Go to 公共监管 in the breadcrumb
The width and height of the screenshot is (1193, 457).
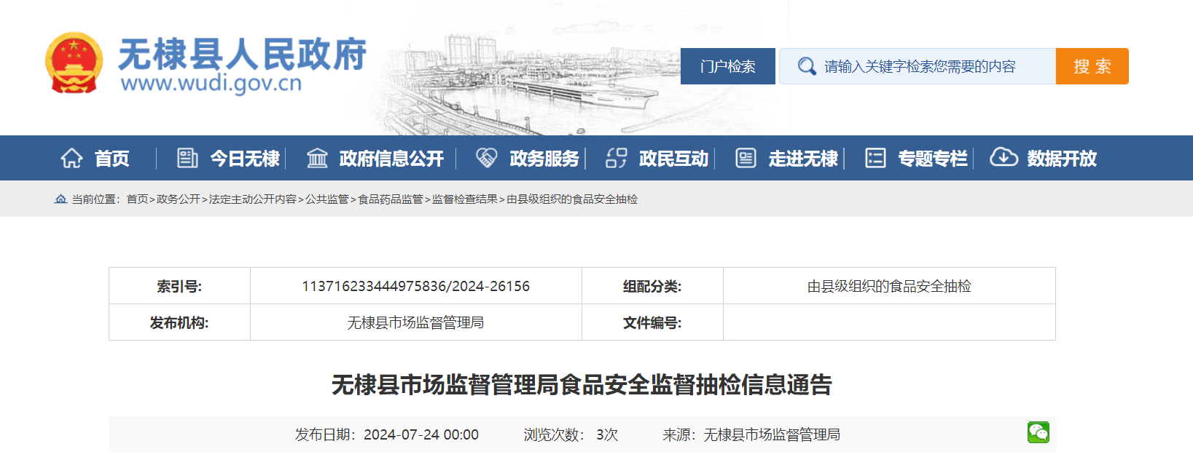326,199
